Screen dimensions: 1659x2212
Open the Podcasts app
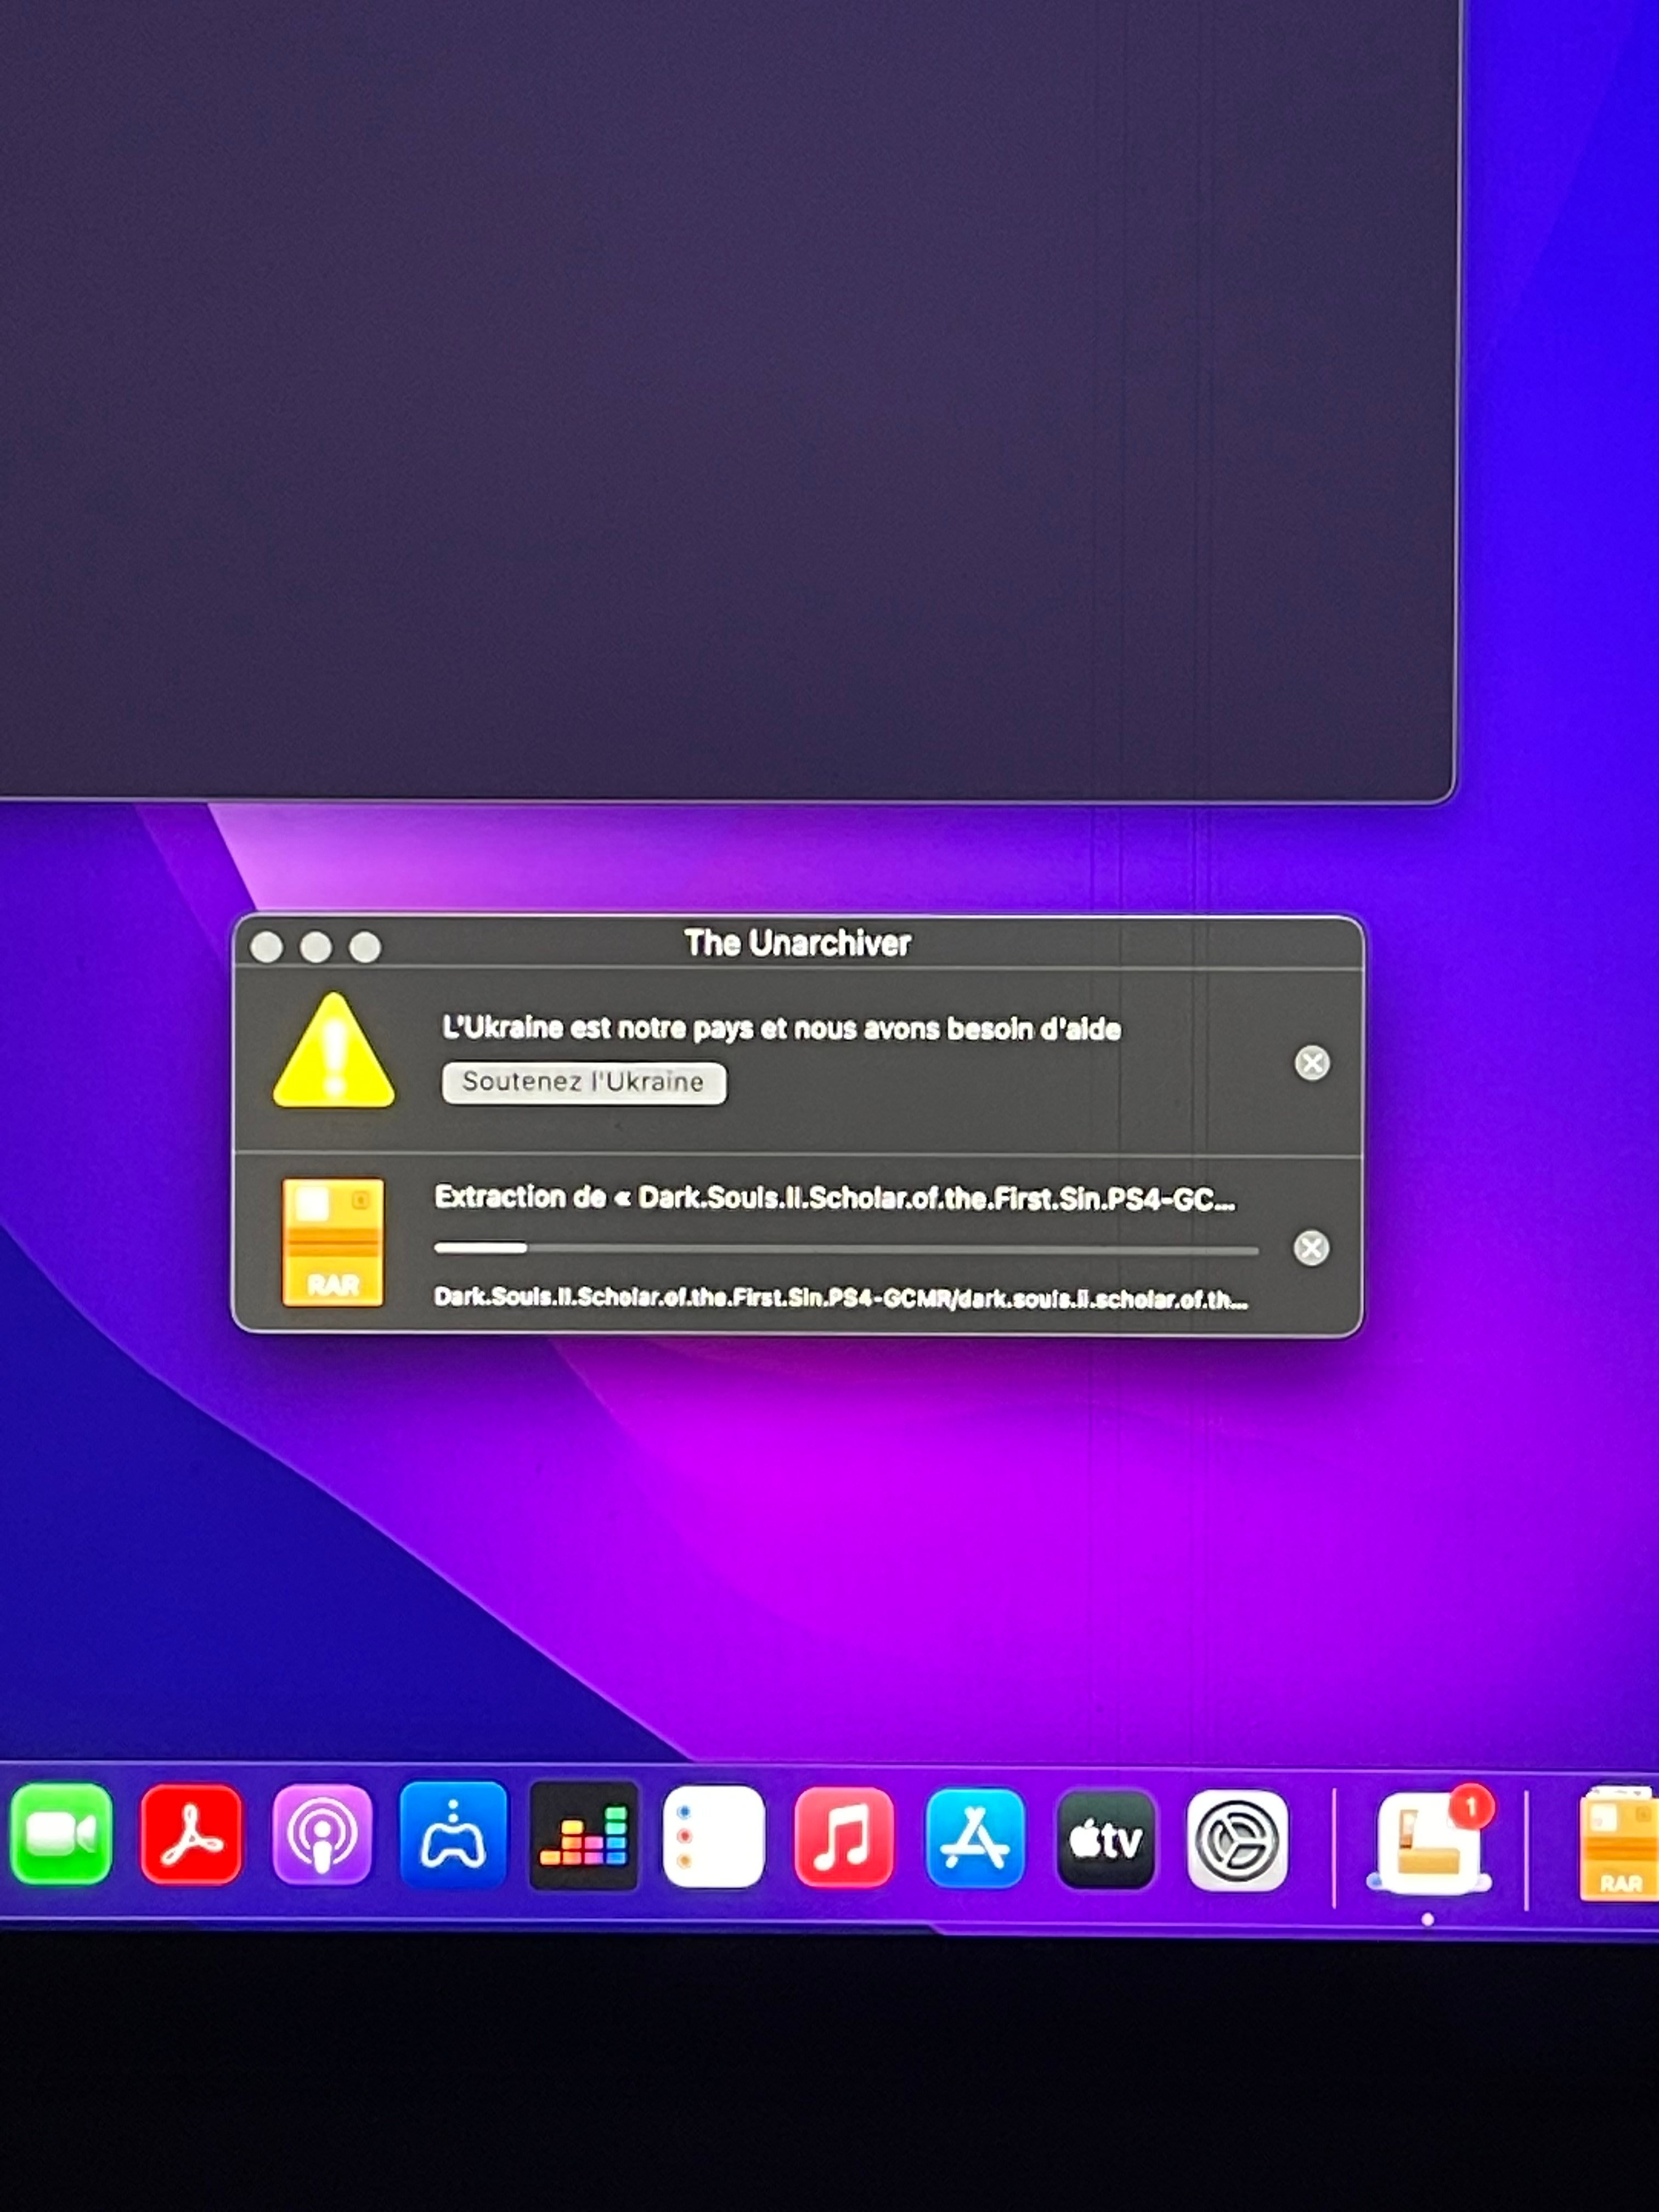point(322,1835)
